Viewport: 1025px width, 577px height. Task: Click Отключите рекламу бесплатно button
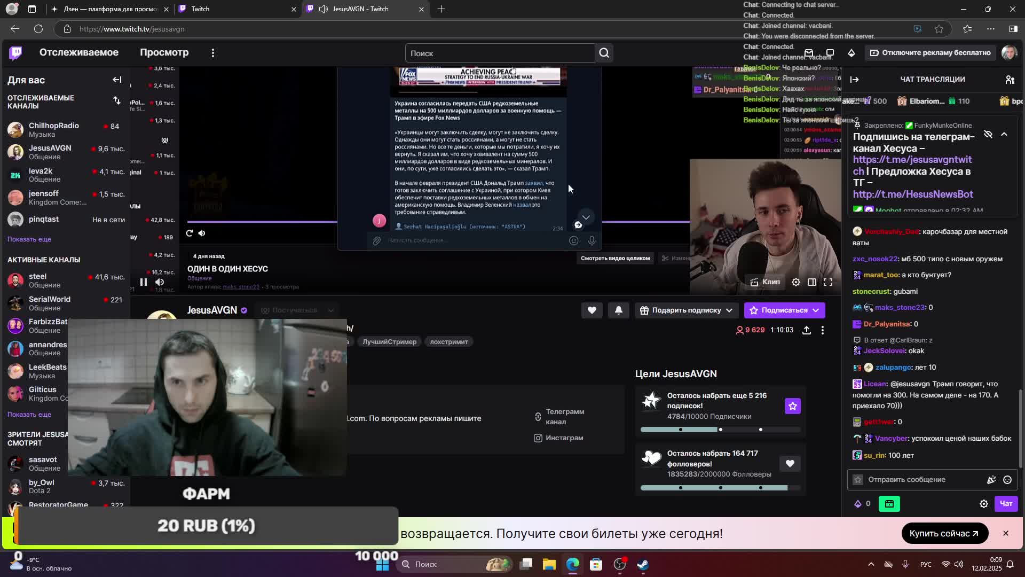click(x=931, y=52)
